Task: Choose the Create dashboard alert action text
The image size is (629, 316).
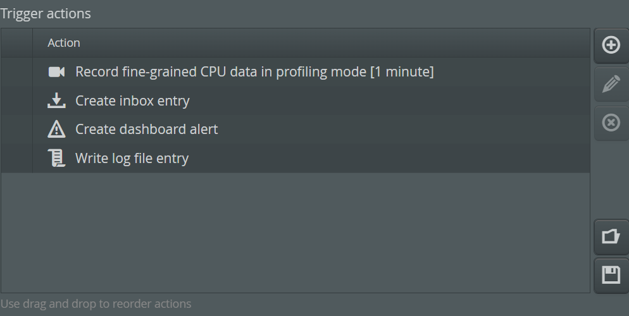Action: [146, 130]
